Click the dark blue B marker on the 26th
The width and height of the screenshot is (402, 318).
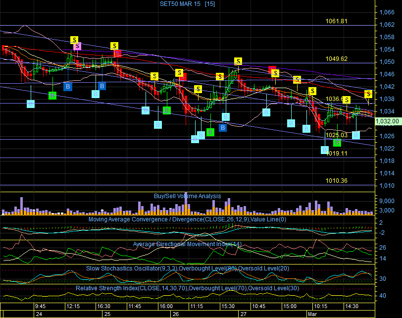(223, 127)
